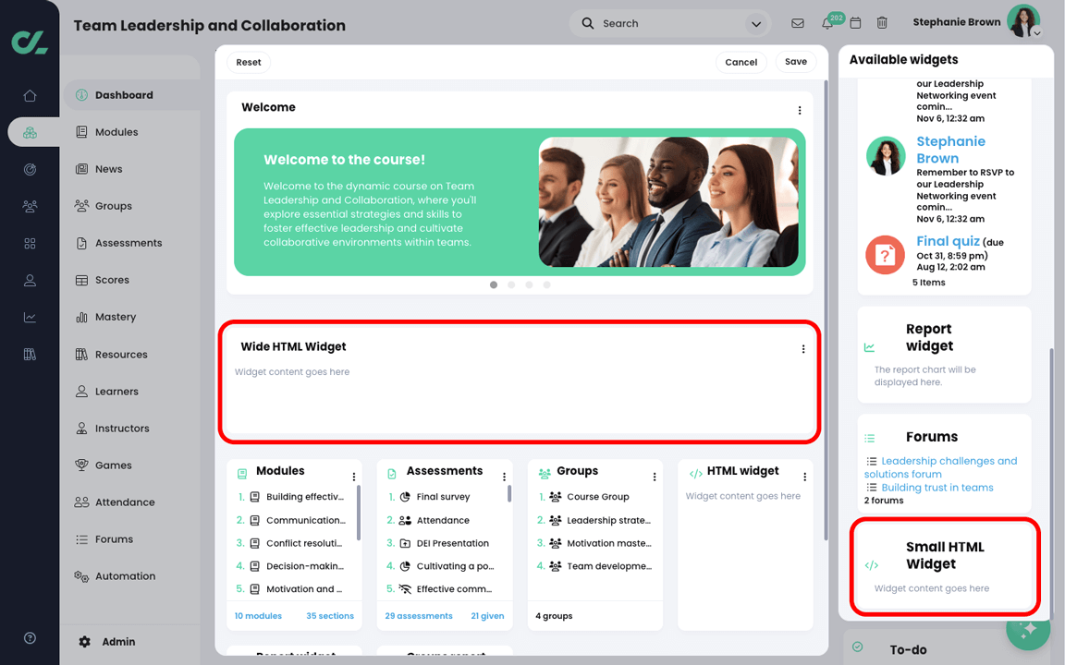The height and width of the screenshot is (665, 1065).
Task: Open Modules widget three-dot menu
Action: pyautogui.click(x=354, y=477)
